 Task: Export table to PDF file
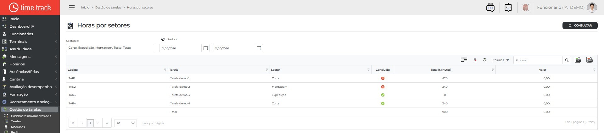590,60
